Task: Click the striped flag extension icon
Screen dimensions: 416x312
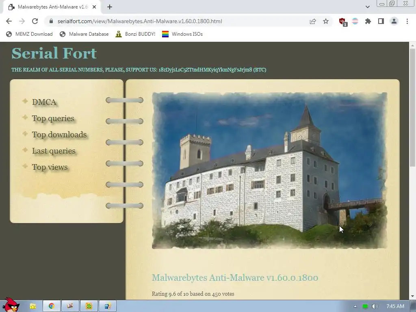Action: tap(355, 21)
